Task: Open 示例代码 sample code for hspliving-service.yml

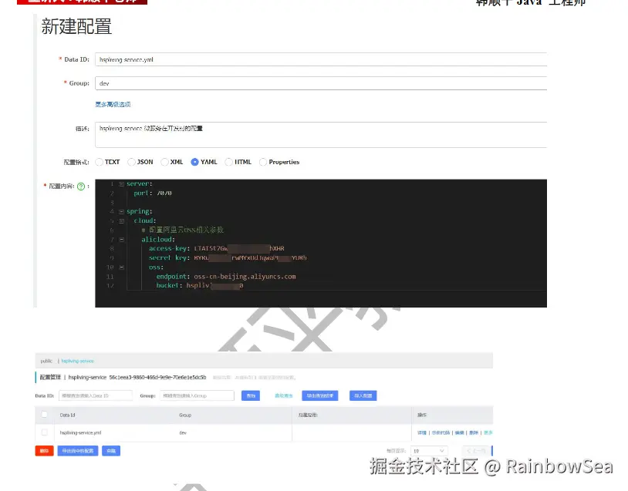Action: coord(441,432)
